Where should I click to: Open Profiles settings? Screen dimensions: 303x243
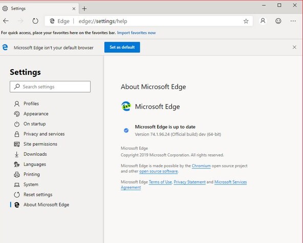click(x=31, y=104)
